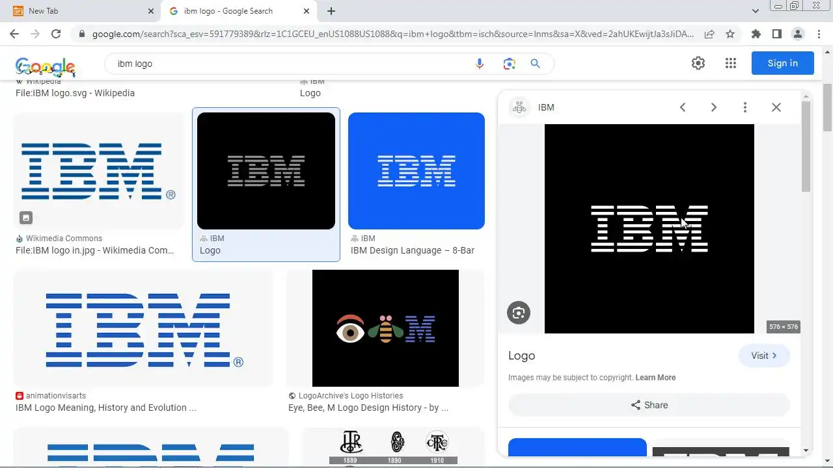Select the Wikimedia Commons blue IBM thumbnail
Image resolution: width=833 pixels, height=468 pixels.
coord(98,171)
